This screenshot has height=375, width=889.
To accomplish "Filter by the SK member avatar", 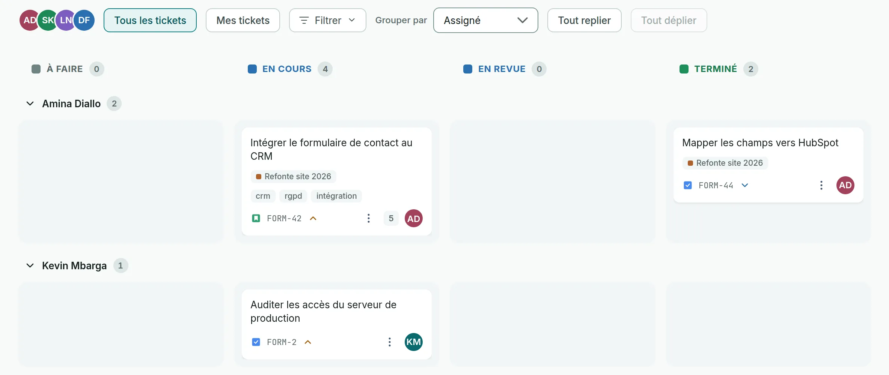I will pos(48,20).
